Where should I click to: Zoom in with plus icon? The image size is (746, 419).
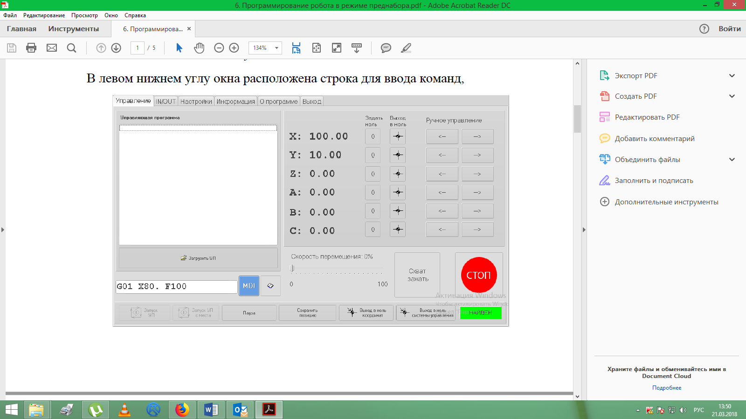coord(234,48)
